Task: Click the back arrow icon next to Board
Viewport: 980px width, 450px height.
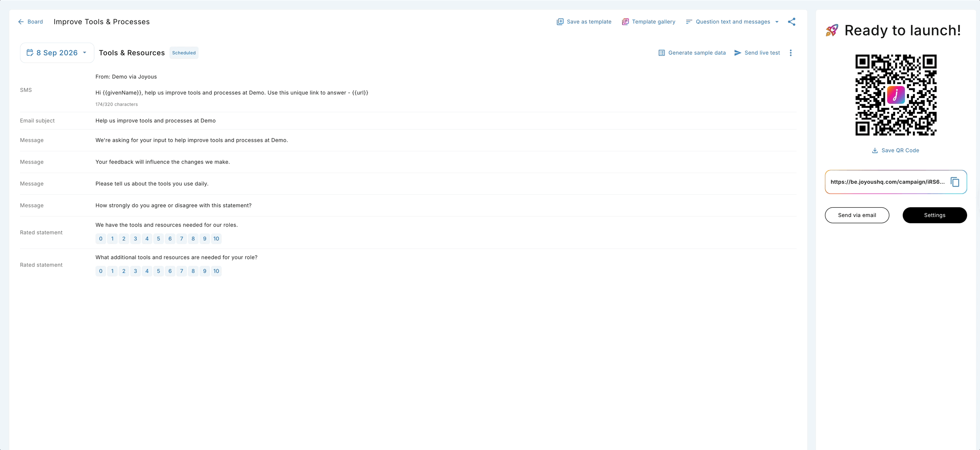Action: click(21, 22)
